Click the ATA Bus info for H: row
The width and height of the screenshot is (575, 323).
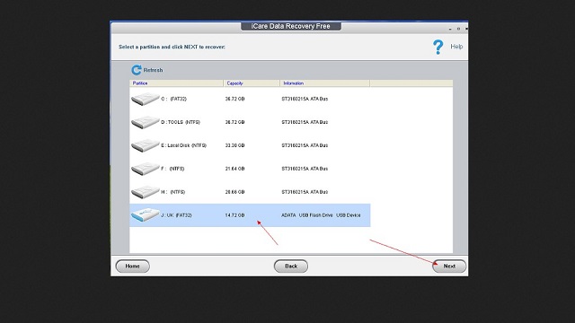click(305, 192)
